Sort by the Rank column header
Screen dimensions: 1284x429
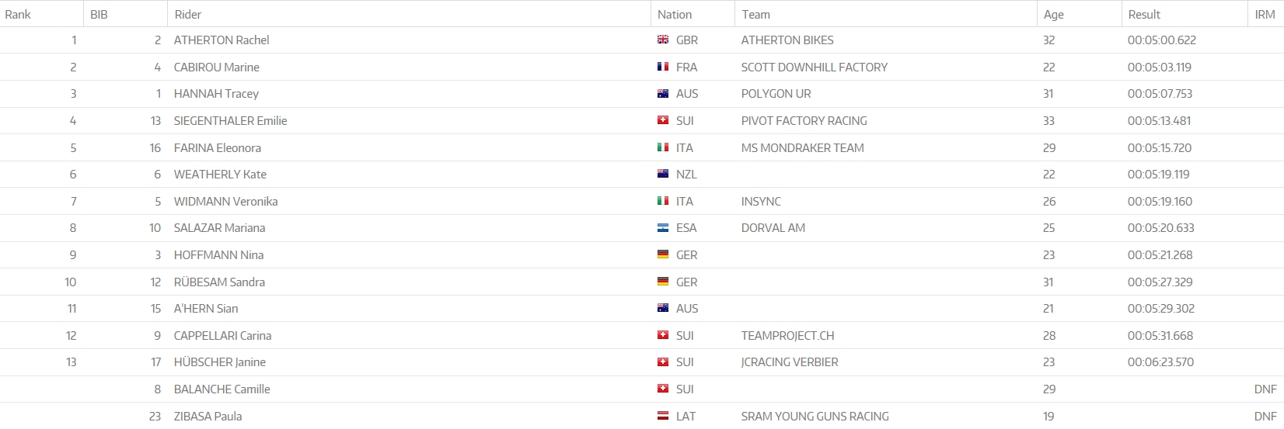pyautogui.click(x=18, y=15)
